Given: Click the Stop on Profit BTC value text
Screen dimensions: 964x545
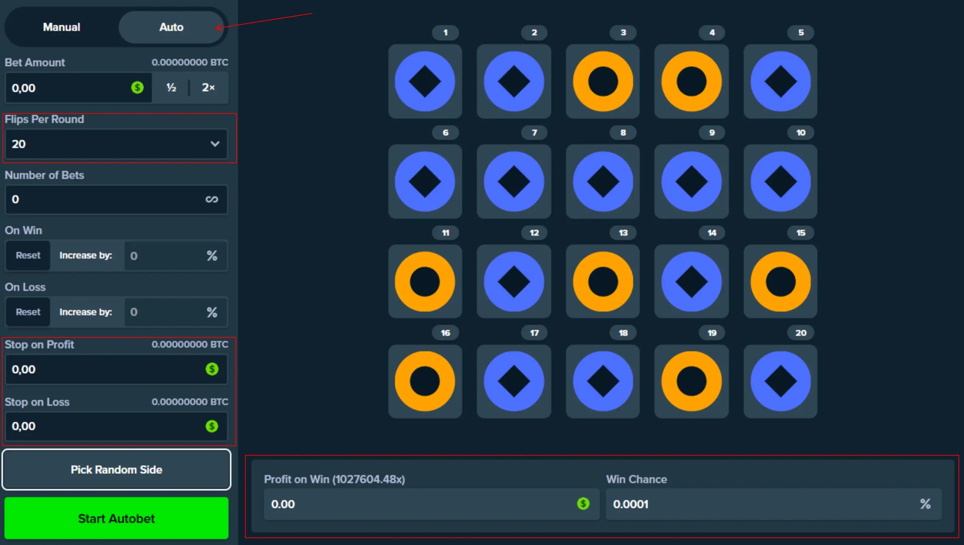Looking at the screenshot, I should pos(190,344).
